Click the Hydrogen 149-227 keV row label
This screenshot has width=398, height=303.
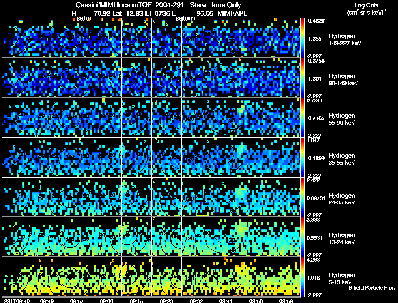point(345,40)
